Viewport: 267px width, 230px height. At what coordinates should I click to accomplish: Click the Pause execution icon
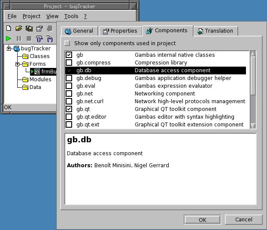[19, 39]
